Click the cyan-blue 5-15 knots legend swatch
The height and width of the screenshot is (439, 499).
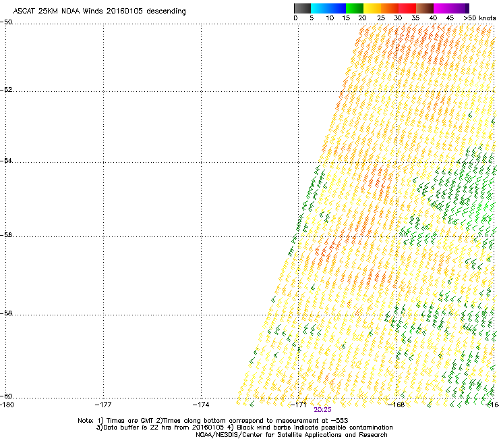[328, 8]
